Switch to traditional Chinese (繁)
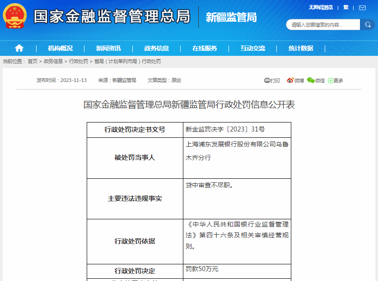 tap(346, 7)
